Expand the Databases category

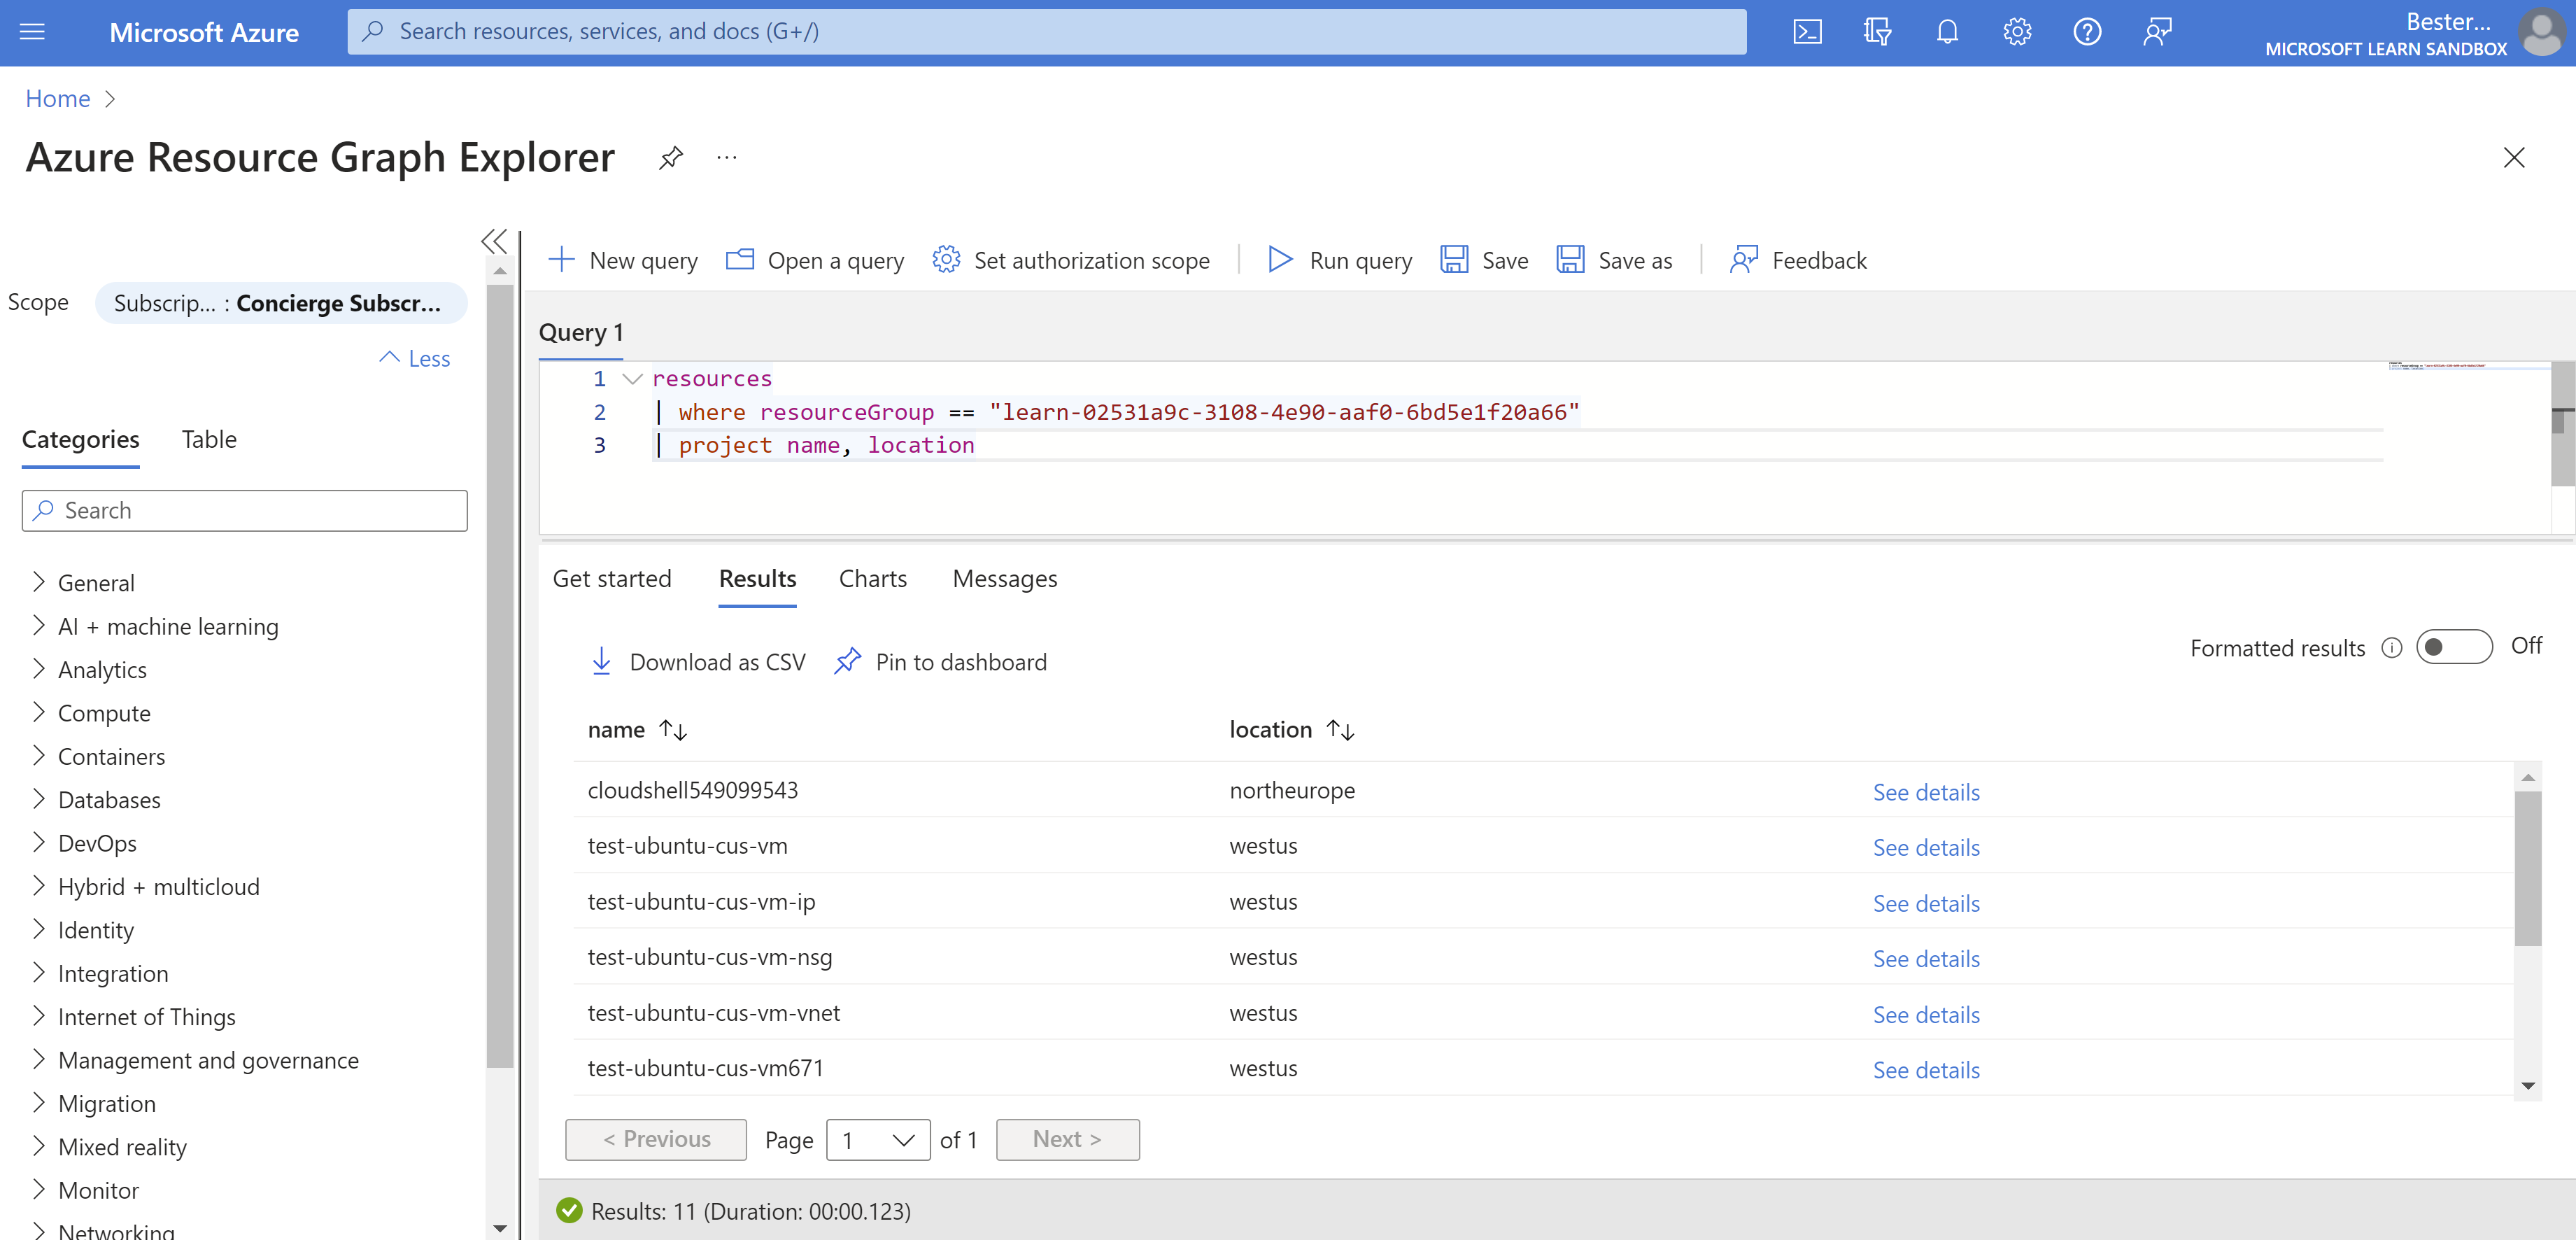tap(39, 799)
